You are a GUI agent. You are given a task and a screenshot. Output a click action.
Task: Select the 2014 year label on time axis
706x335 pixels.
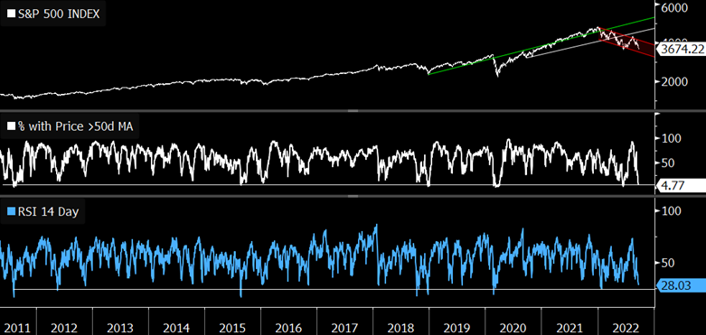(x=176, y=328)
